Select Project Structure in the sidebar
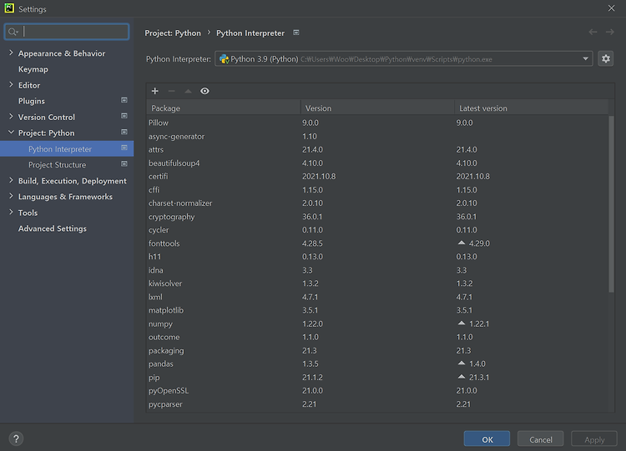Screen dimensions: 626x451 coord(67,165)
